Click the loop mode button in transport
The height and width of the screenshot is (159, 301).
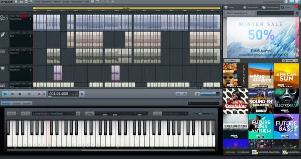point(5,94)
